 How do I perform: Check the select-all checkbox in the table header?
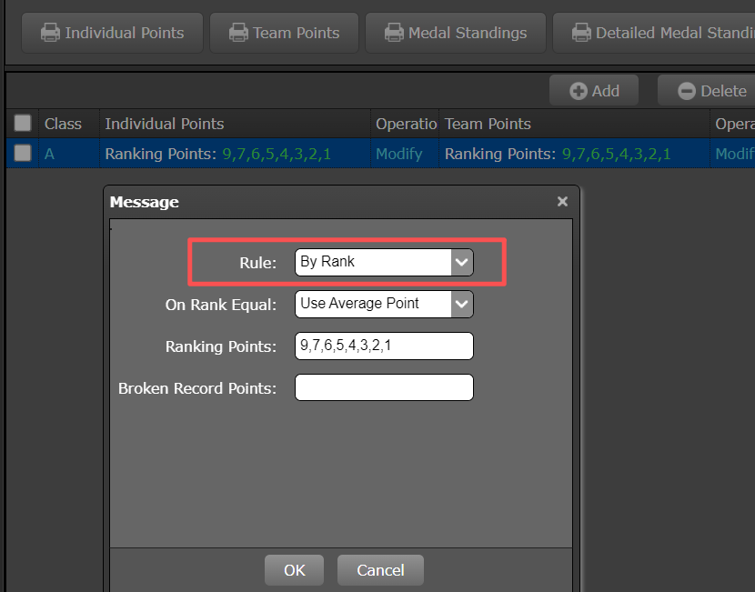pos(22,123)
